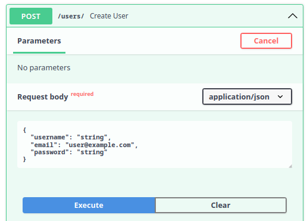
Task: Click the red 'required' marker
Action: click(x=82, y=94)
